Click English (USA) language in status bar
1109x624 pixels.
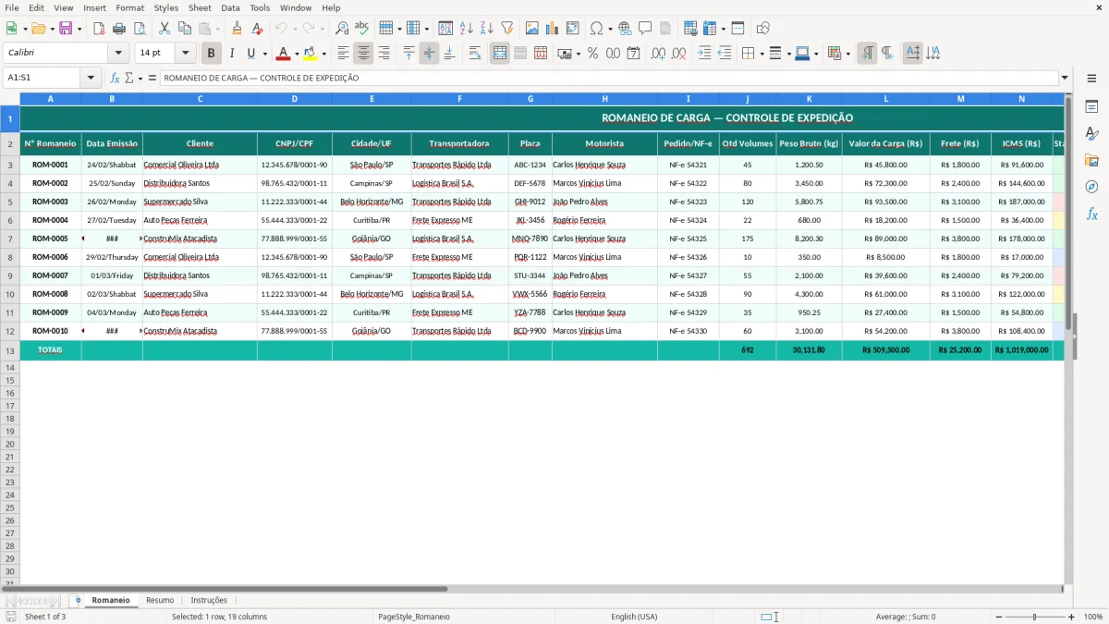tap(634, 617)
